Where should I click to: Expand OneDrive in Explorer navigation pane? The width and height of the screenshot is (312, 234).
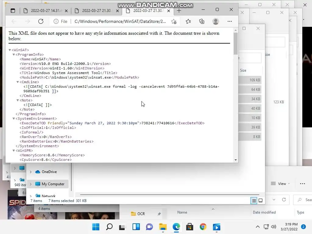point(31,172)
